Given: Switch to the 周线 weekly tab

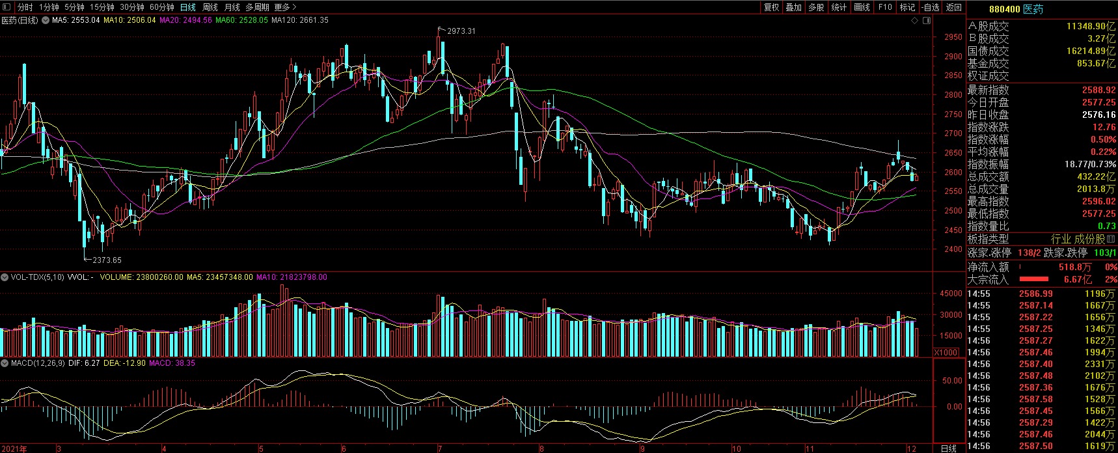Looking at the screenshot, I should (210, 7).
